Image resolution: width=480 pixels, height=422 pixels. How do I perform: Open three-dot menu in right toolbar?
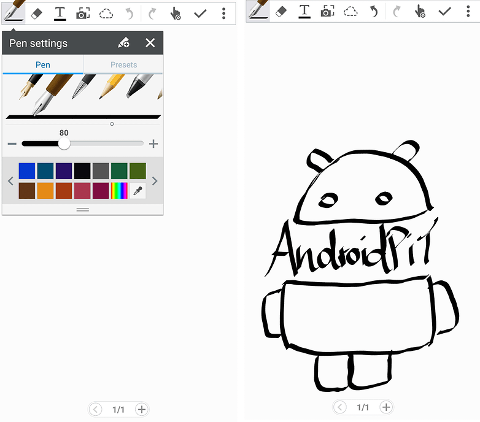click(x=468, y=11)
